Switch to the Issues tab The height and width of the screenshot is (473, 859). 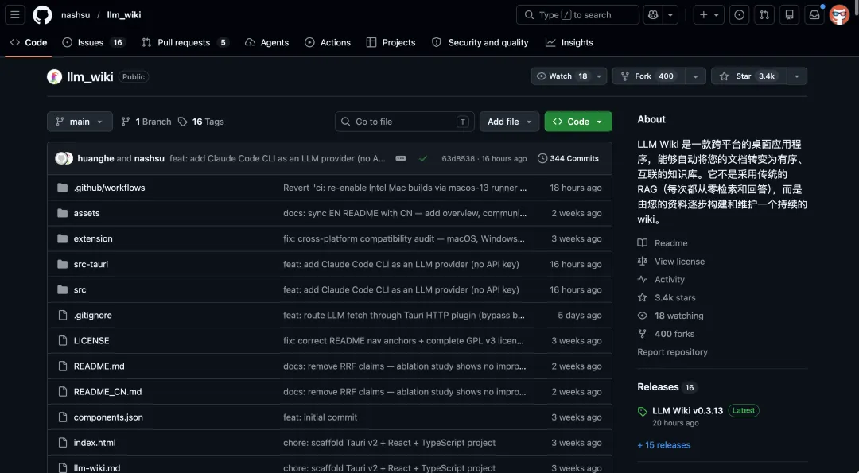tap(90, 42)
